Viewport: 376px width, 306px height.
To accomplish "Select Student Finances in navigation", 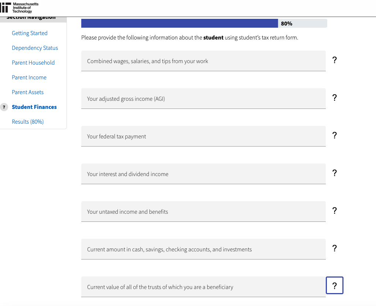I will (34, 107).
